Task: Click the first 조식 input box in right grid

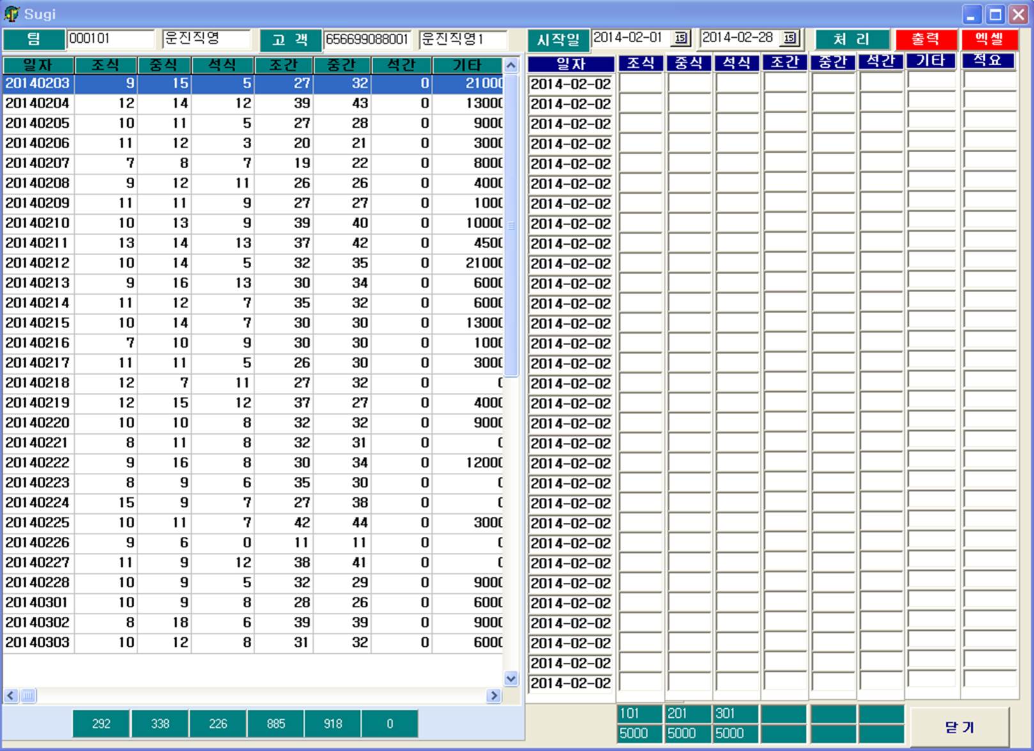Action: (x=641, y=83)
